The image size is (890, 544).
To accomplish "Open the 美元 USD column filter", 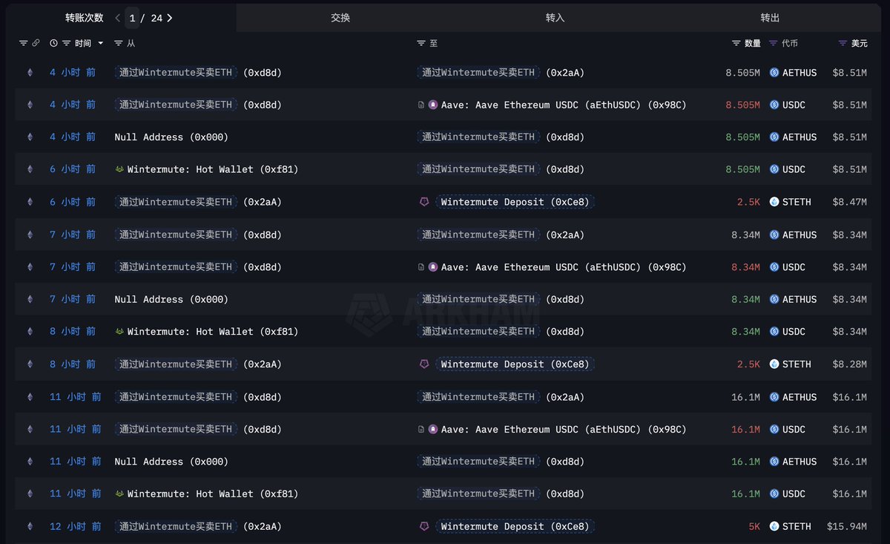I will click(843, 44).
